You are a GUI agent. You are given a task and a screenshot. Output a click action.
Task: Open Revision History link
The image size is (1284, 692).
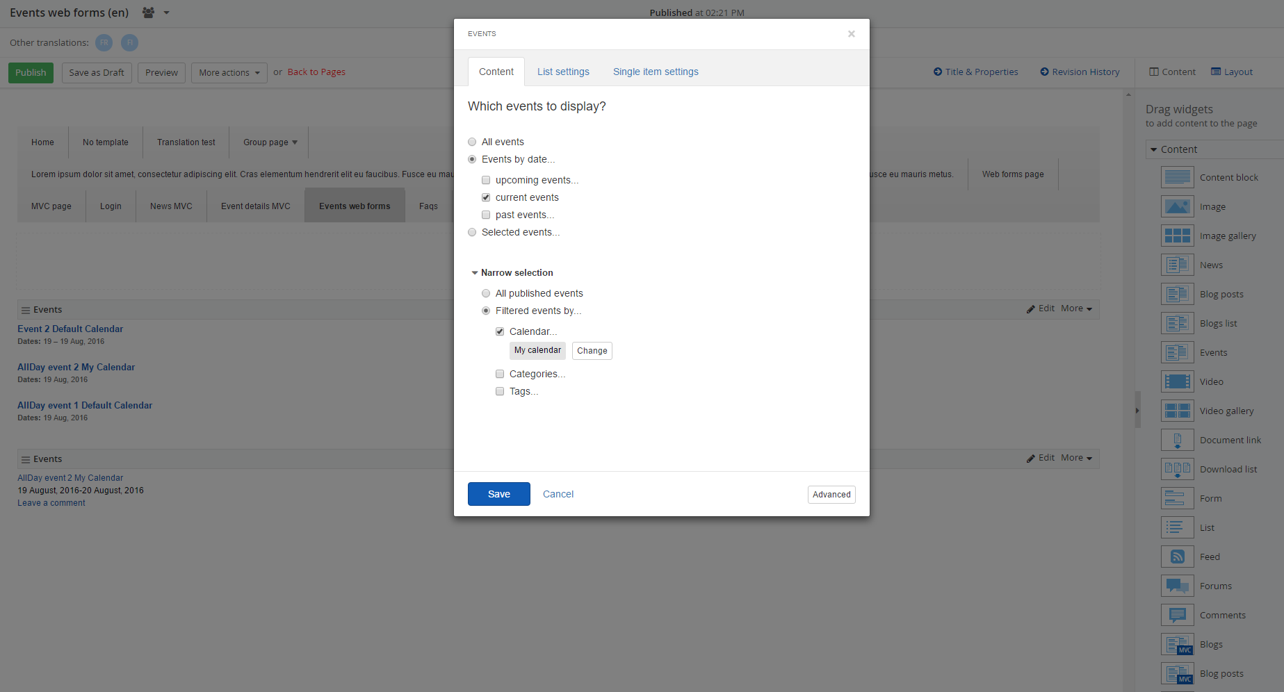tap(1080, 72)
